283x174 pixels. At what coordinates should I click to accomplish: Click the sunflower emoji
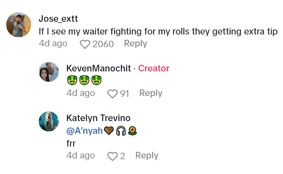click(x=132, y=131)
